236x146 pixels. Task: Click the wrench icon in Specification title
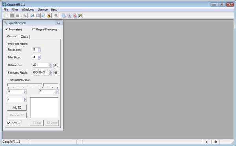(6, 23)
